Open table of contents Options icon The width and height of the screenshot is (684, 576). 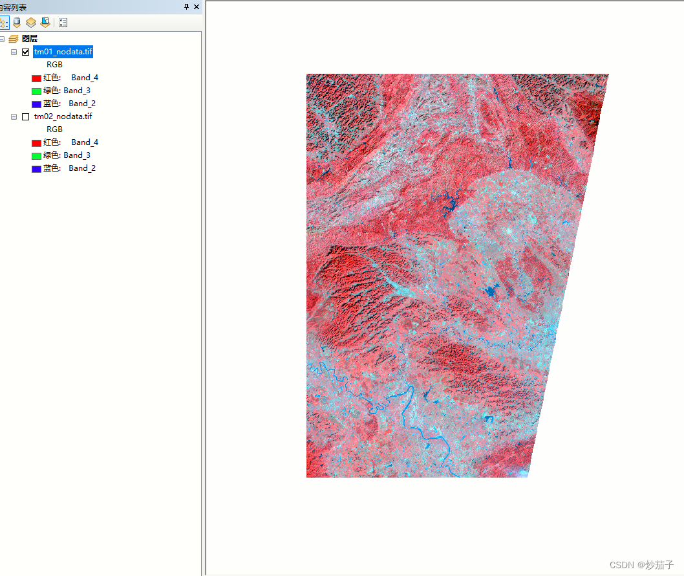click(63, 23)
